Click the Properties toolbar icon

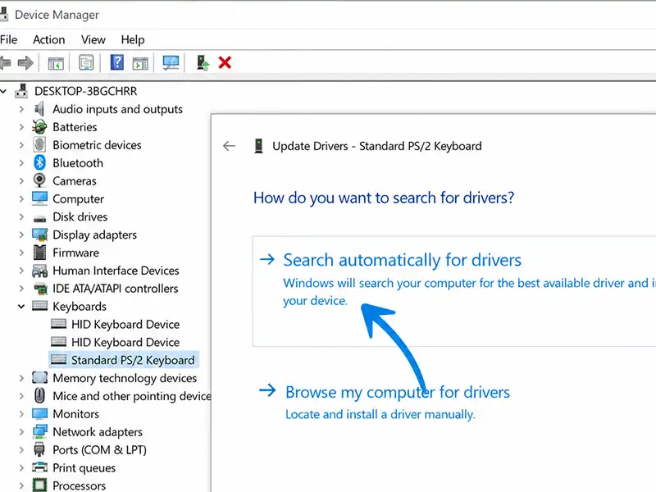86,63
